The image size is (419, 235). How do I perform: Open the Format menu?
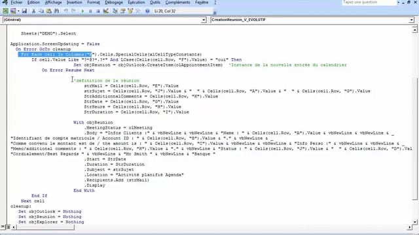tap(94, 3)
